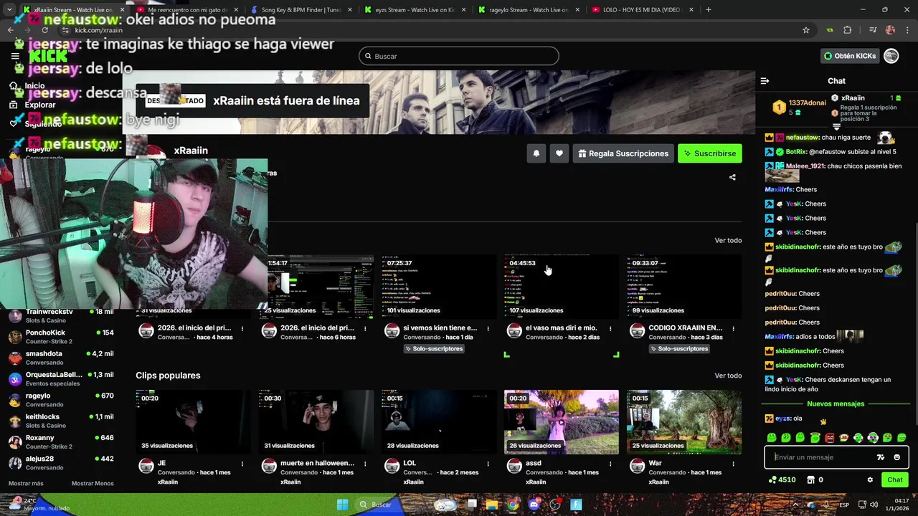Click the Obtén KICKs button
918x516 pixels.
pyautogui.click(x=850, y=56)
